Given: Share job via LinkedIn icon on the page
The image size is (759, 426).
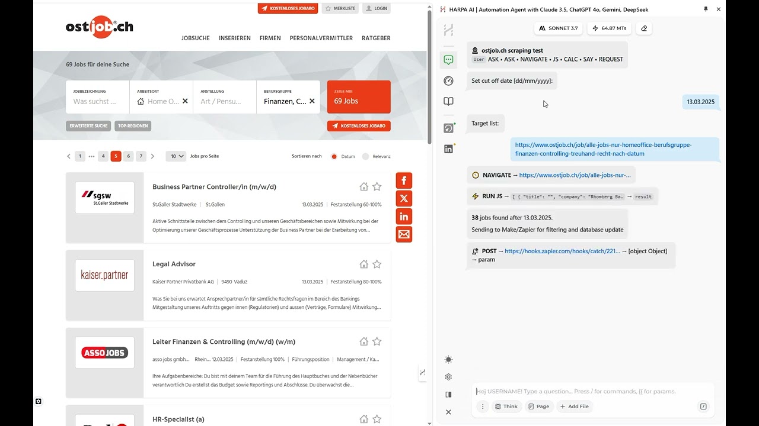Looking at the screenshot, I should (x=404, y=217).
